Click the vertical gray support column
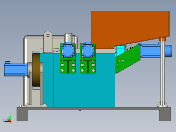176x132 pixels. [x=162, y=72]
